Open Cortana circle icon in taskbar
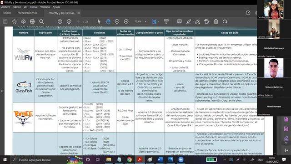 click(x=88, y=160)
